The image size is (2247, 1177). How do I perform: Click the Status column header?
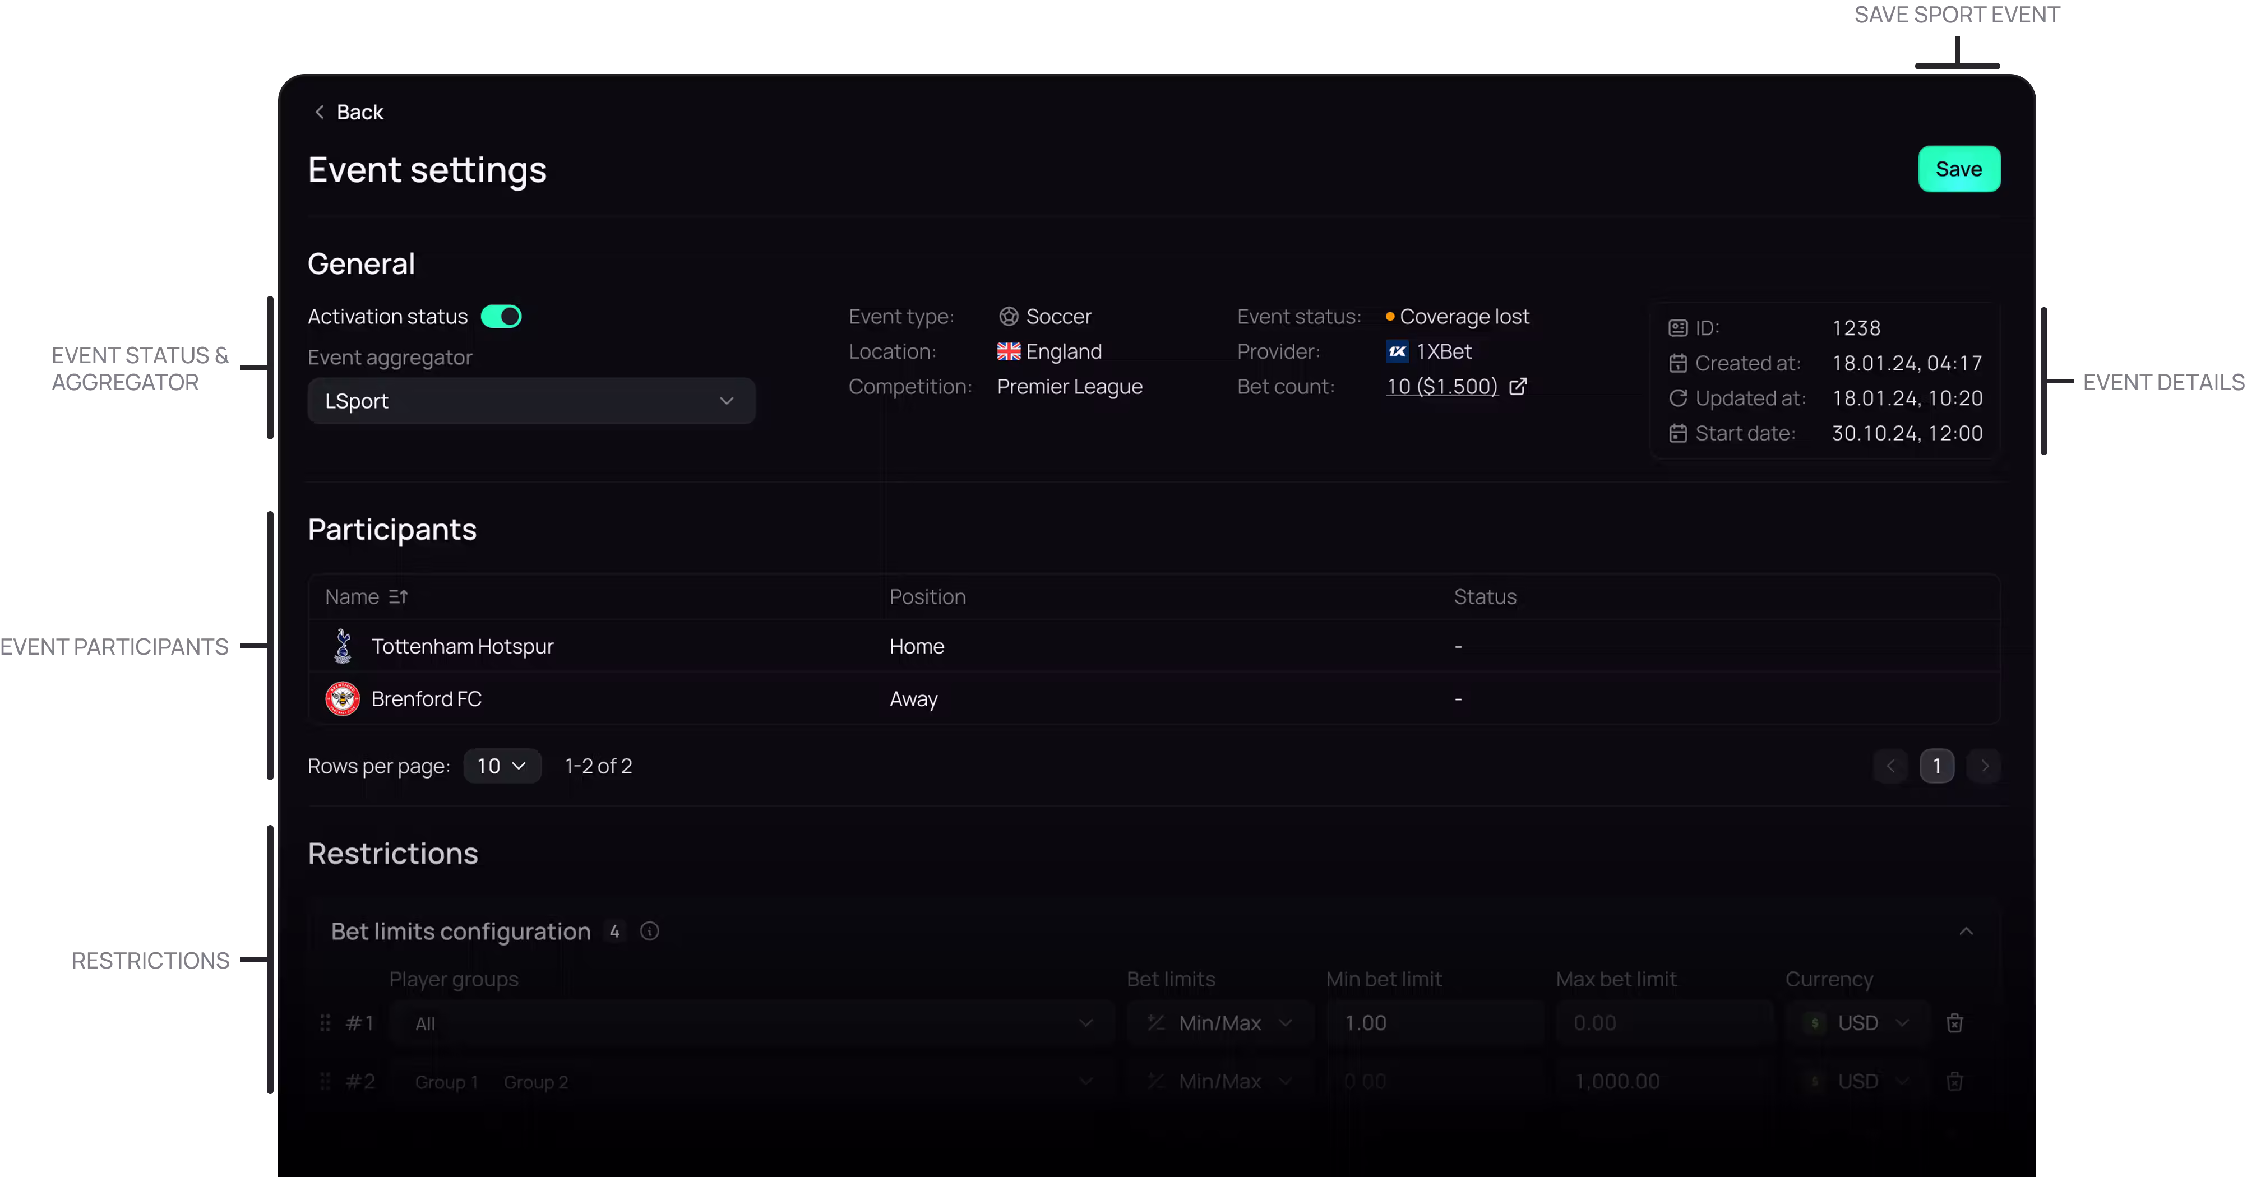click(x=1485, y=596)
